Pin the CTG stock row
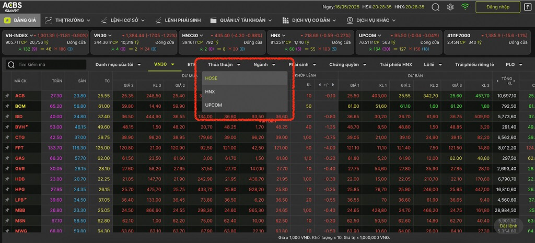This screenshot has width=535, height=243. (x=7, y=137)
